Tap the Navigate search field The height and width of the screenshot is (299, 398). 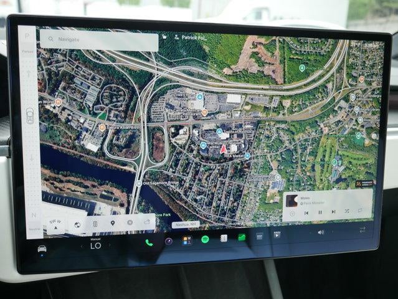[99, 40]
